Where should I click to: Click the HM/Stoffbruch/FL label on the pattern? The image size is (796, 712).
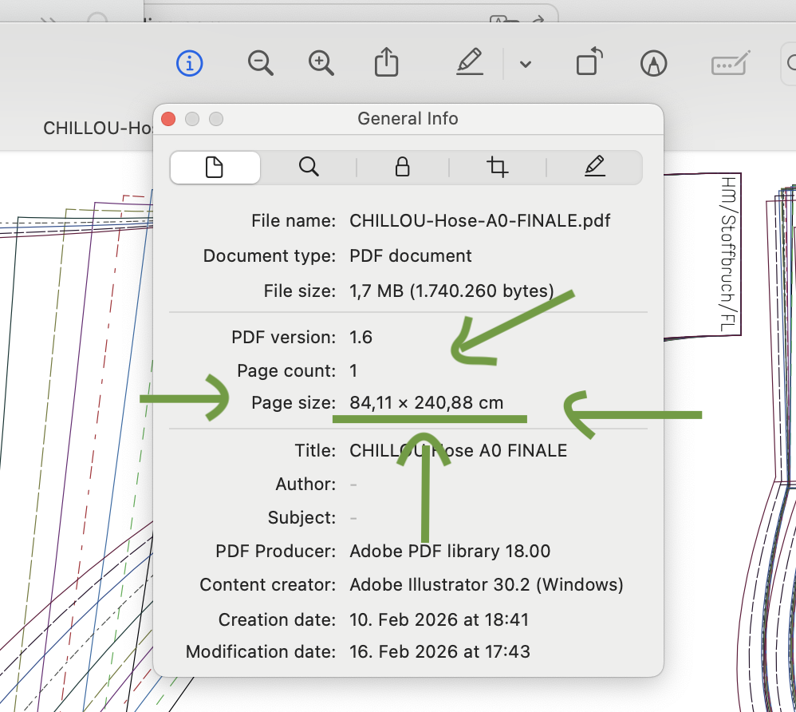[x=726, y=254]
